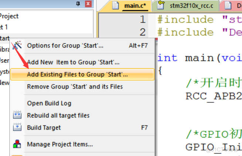
Task: Click the /*开启时 comment line
Action: tap(214, 83)
